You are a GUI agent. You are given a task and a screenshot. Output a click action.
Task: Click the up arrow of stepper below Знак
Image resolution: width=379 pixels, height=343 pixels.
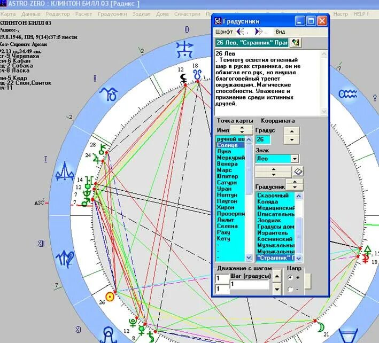(273, 169)
